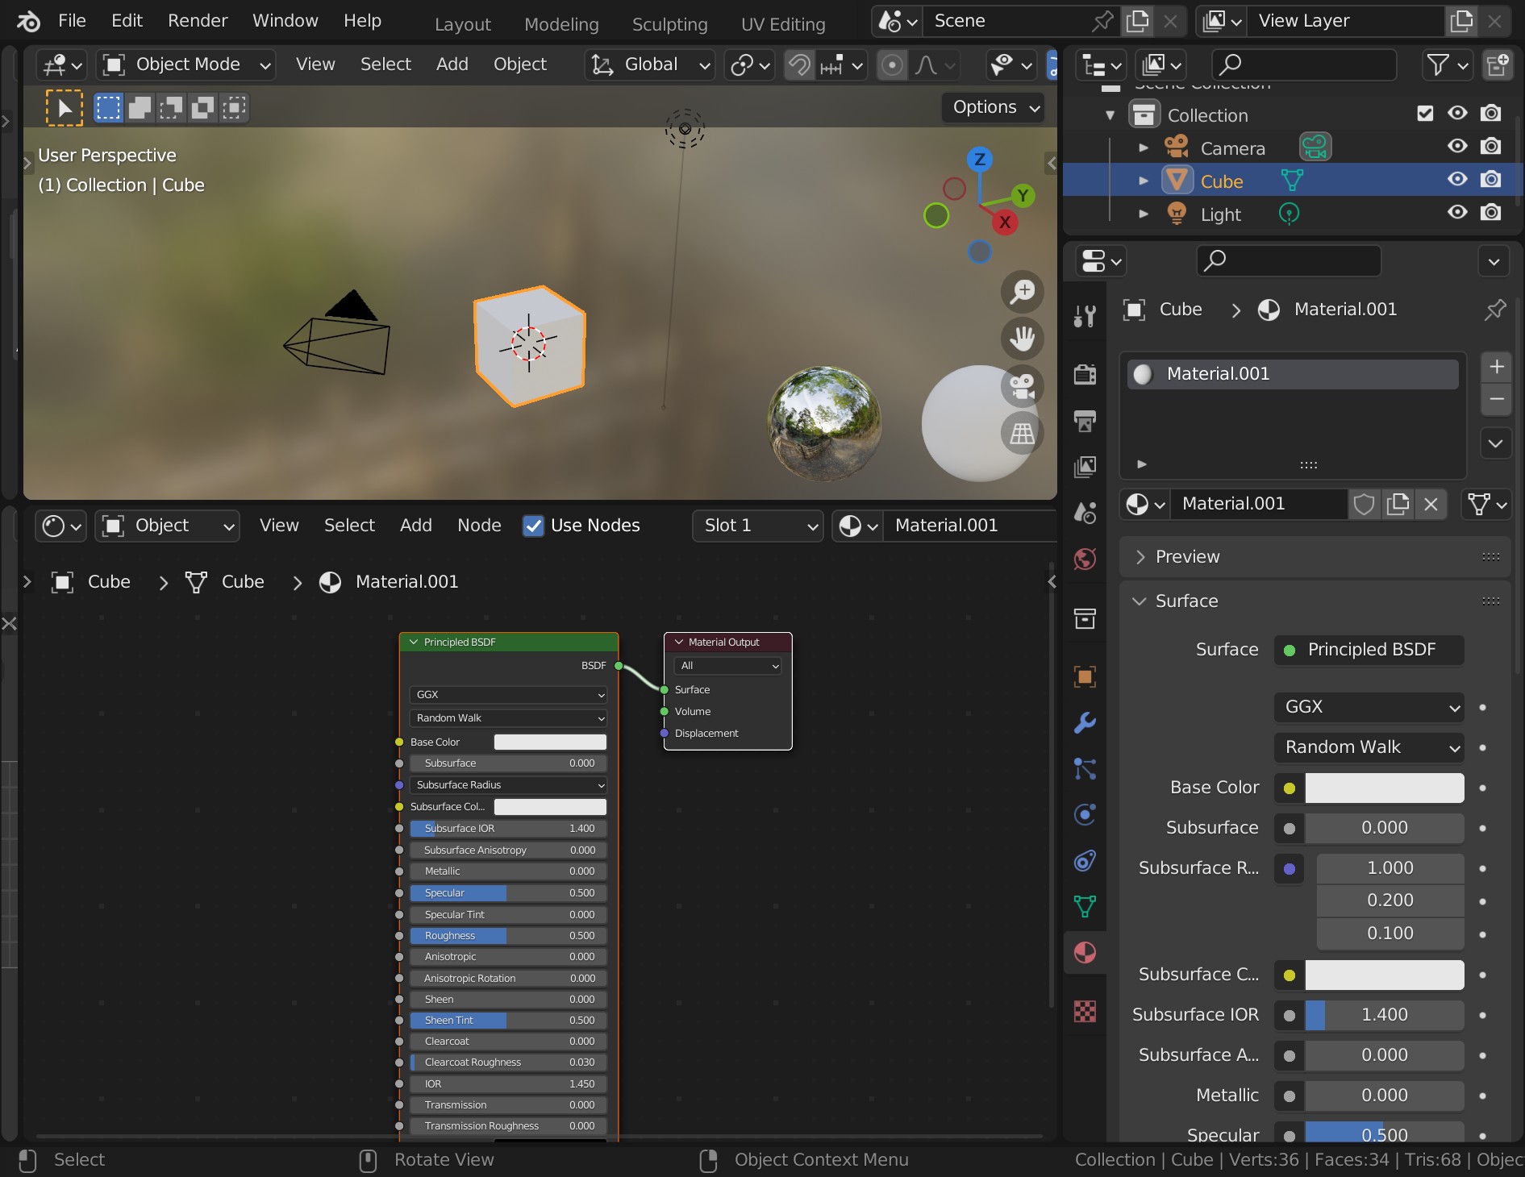Screen dimensions: 1525x1177
Task: Click the viewport Options button
Action: [x=994, y=107]
